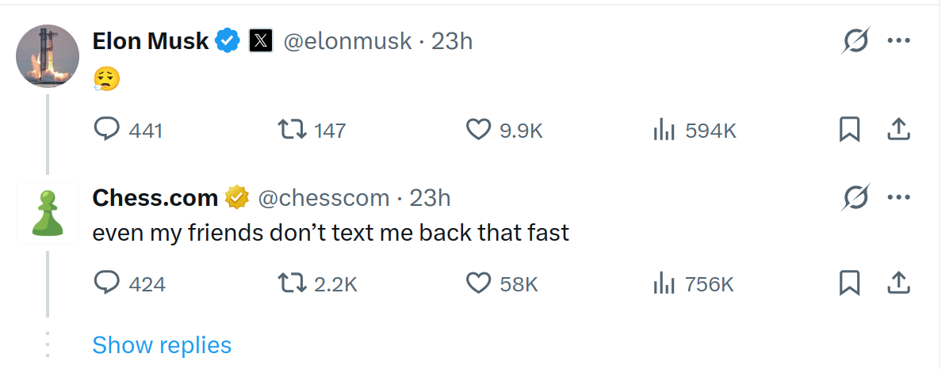Expand the thread with Show replies

(x=162, y=344)
